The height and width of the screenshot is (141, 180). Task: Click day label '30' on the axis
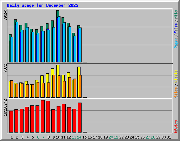point(163,137)
